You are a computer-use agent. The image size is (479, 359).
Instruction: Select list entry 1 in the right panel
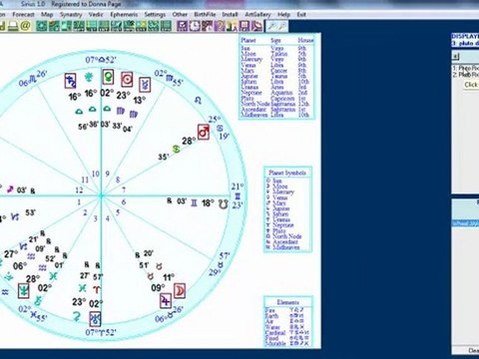click(x=465, y=68)
